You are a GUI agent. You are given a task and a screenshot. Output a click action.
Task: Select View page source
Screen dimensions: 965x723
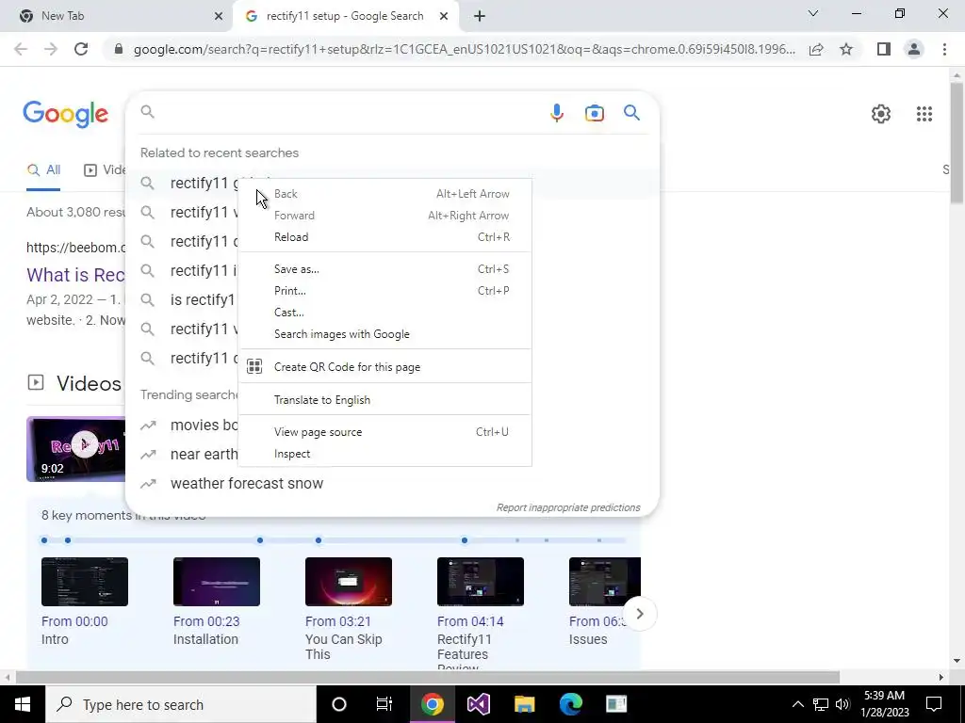point(384,432)
